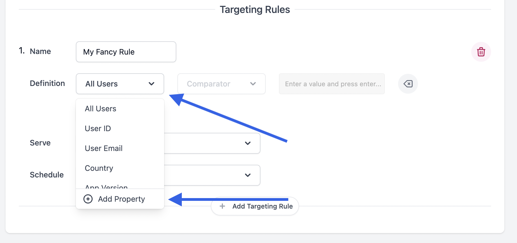Viewport: 517px width, 243px height.
Task: Select the Country option
Action: tap(99, 168)
